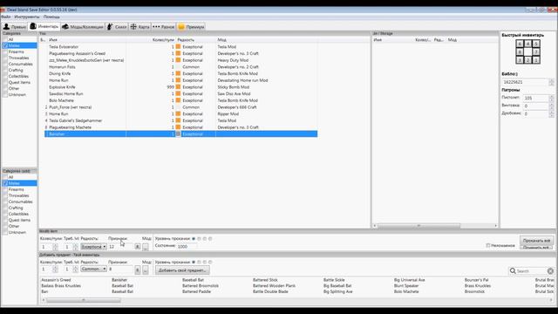Image resolution: width=558 pixels, height=314 pixels.
Task: Enable the Неломаемое checkbox
Action: [x=488, y=246]
